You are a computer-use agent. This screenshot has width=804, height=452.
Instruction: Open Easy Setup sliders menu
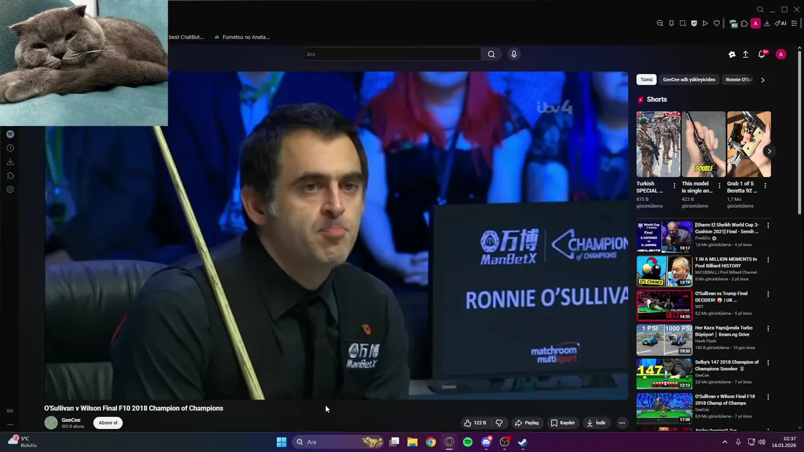click(795, 23)
